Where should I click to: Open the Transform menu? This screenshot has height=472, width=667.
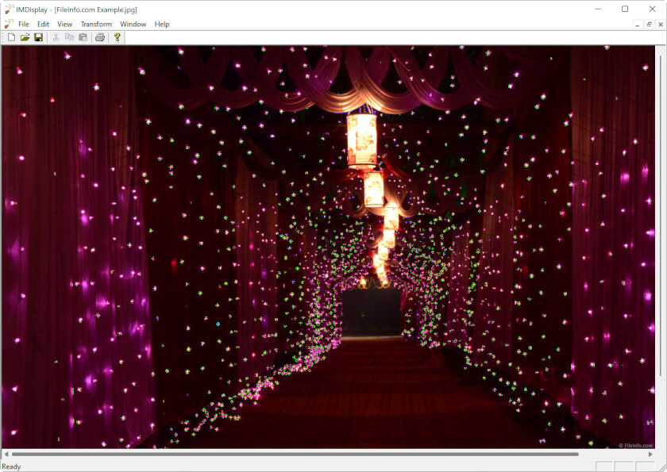pos(96,24)
